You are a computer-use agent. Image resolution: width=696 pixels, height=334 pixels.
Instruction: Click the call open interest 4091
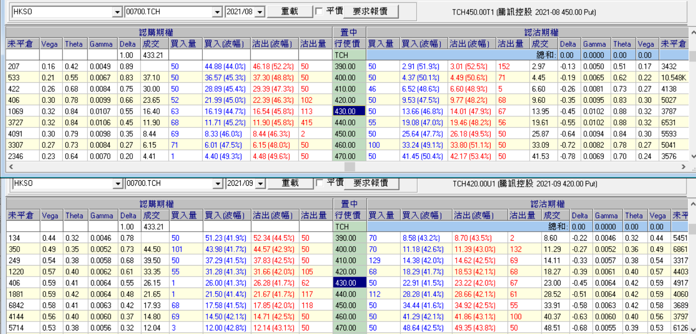[15, 134]
